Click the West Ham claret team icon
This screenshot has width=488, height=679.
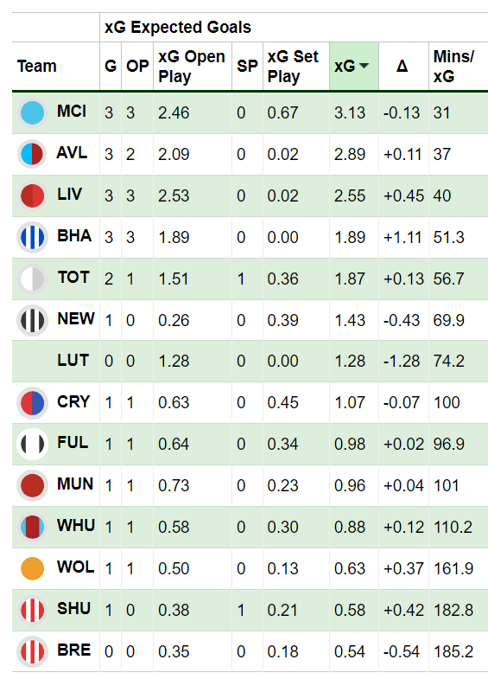point(33,527)
